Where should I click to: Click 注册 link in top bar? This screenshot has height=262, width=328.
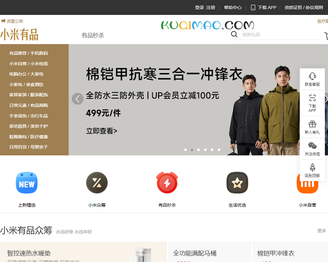coord(211,7)
